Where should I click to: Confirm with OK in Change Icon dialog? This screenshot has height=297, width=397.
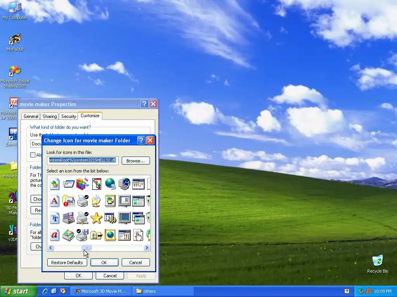point(104,263)
